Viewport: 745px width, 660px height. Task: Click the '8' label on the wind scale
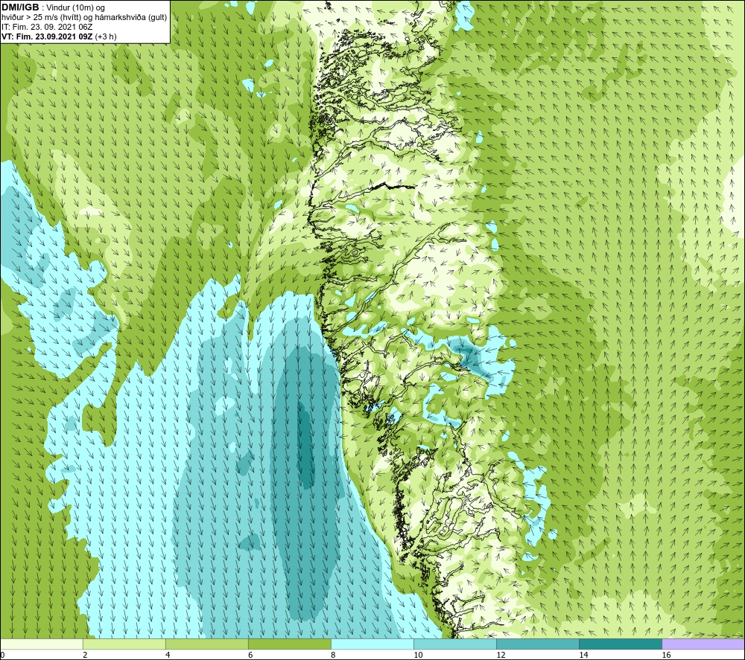tap(333, 655)
